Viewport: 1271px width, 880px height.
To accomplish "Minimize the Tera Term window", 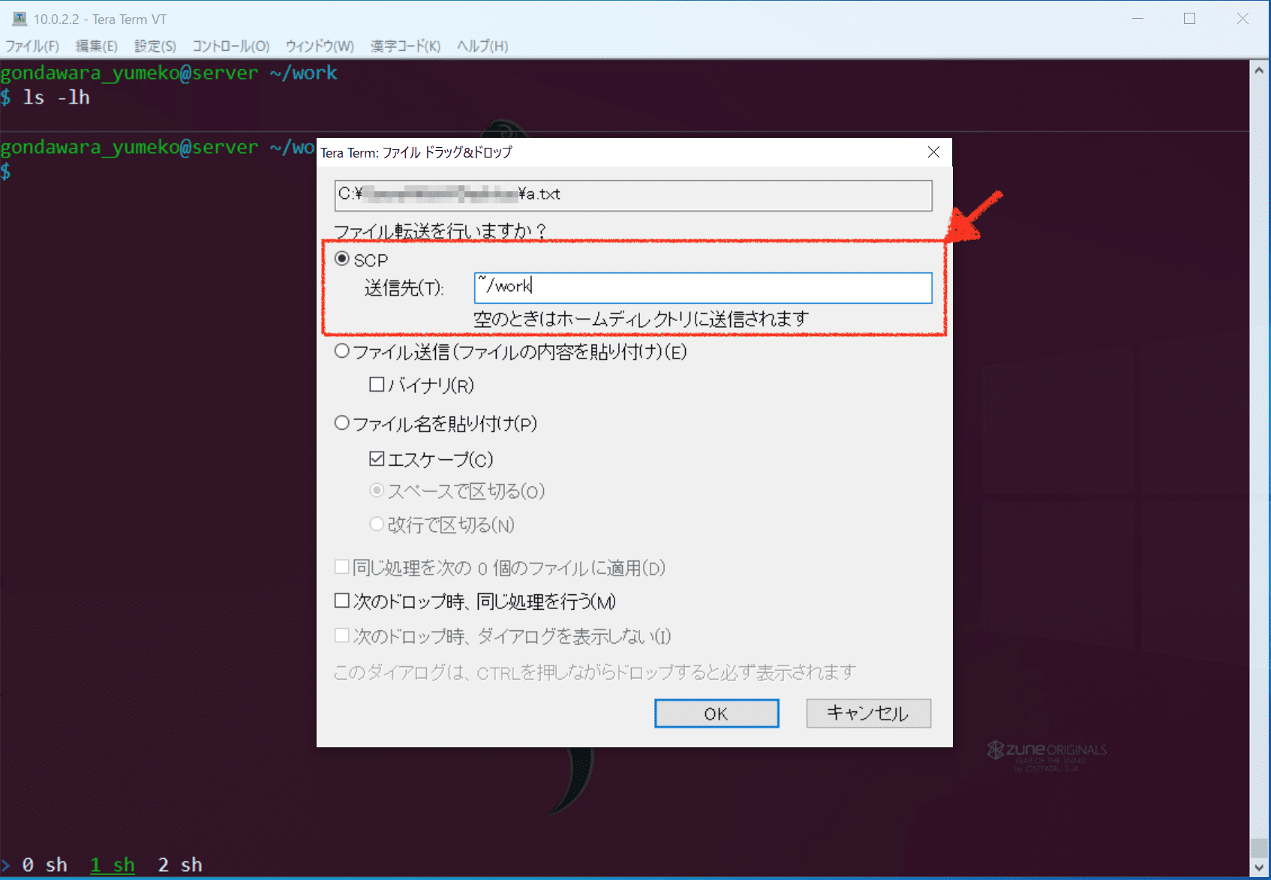I will point(1137,19).
